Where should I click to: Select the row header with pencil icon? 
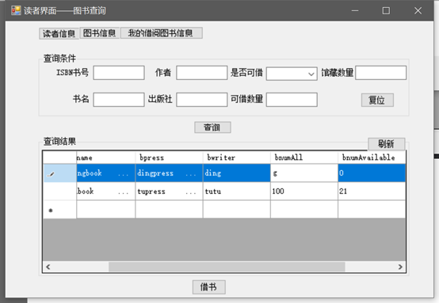(59, 173)
